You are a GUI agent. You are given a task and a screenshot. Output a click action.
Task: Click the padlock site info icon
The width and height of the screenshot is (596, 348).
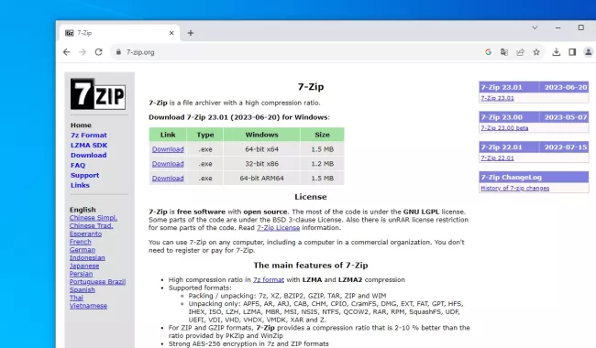[x=118, y=52]
